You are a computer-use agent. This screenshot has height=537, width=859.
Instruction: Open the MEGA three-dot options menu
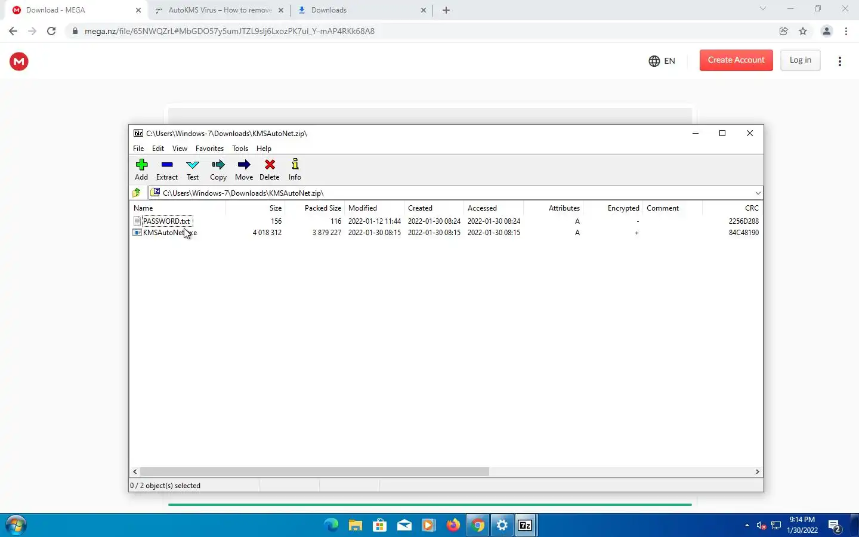pyautogui.click(x=840, y=61)
